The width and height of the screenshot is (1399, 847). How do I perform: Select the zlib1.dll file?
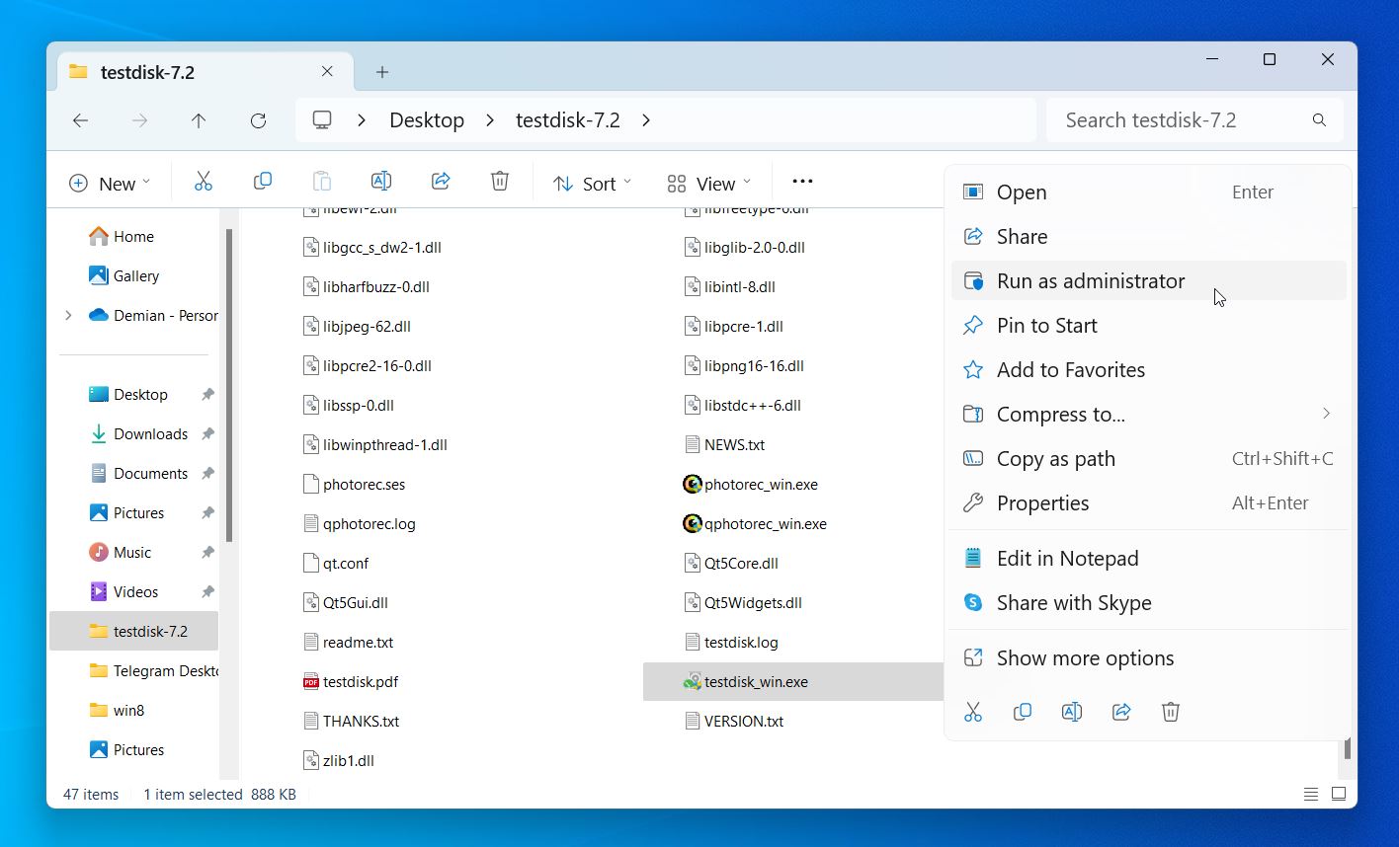(338, 761)
